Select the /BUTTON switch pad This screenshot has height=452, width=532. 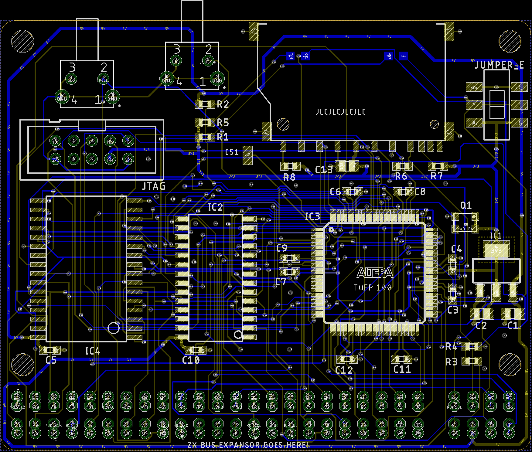[208, 61]
